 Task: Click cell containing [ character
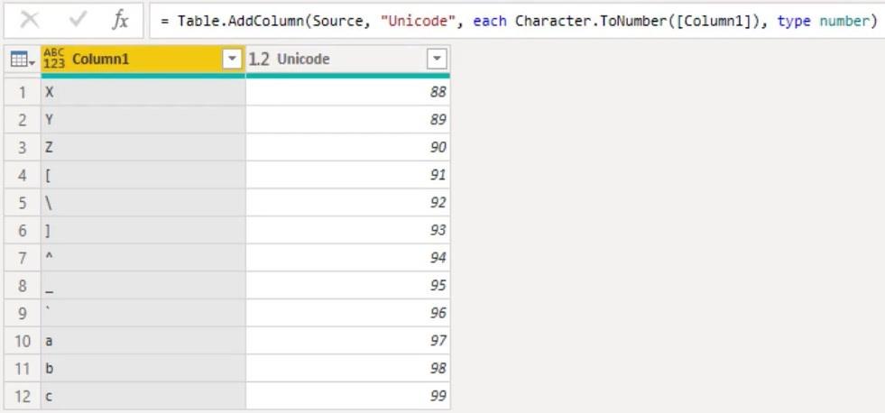(143, 175)
